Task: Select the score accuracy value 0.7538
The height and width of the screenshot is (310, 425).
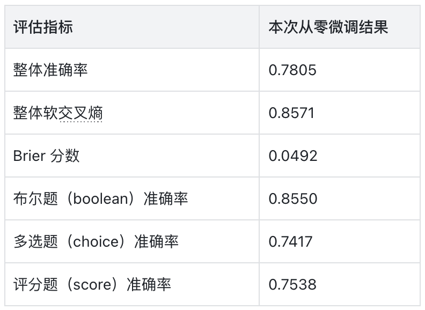Action: point(292,285)
